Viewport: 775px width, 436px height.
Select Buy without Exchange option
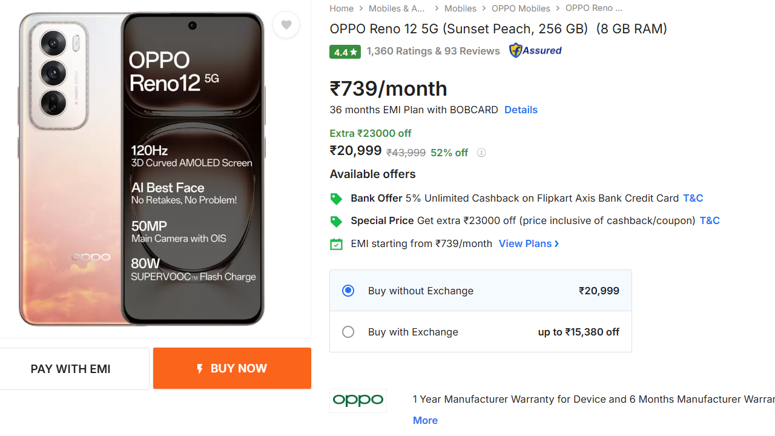coord(348,291)
